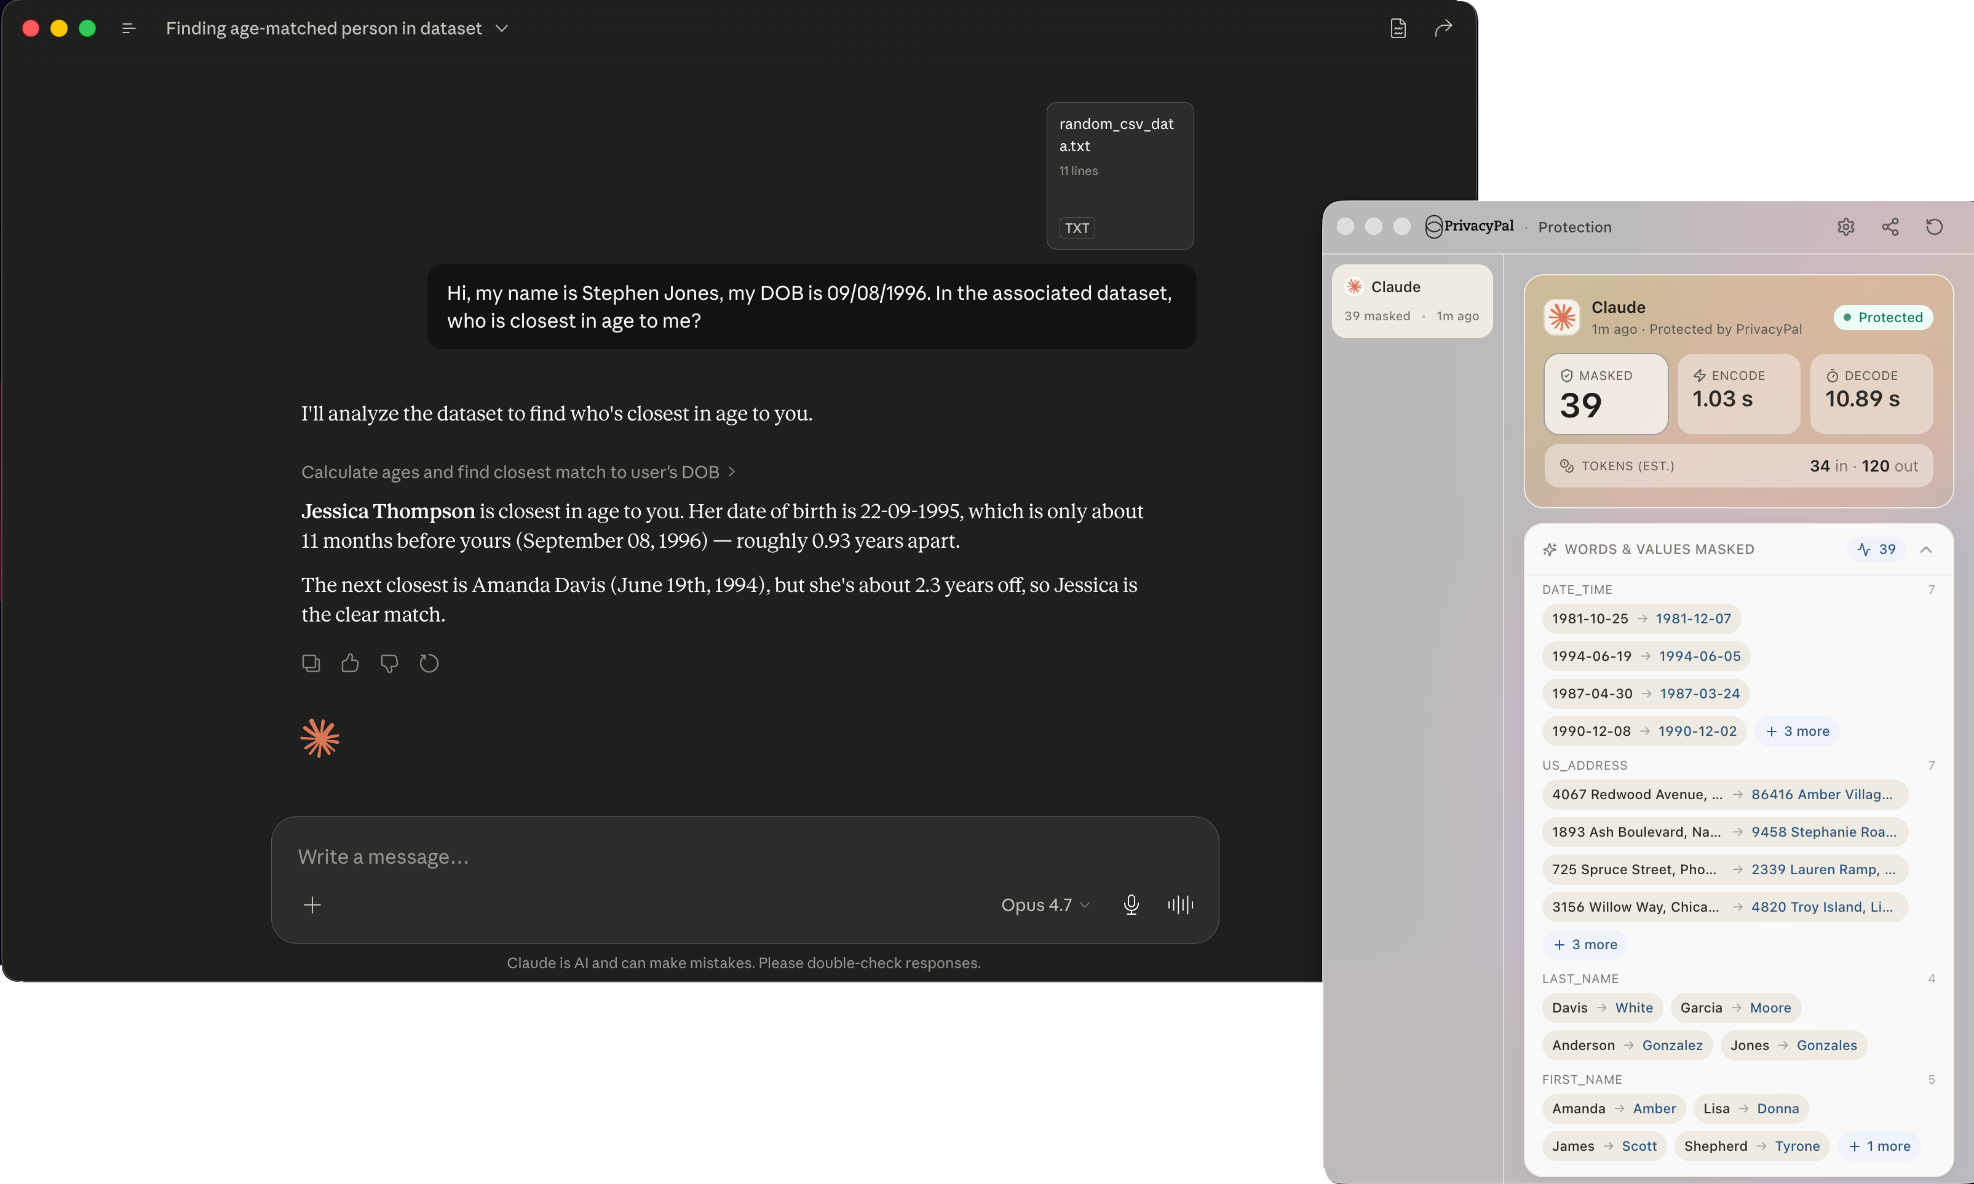Click the Protected status badge
1974x1184 pixels.
pyautogui.click(x=1883, y=318)
